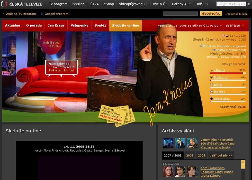Vote jde to for the show
252x180 pixels.
[218, 85]
